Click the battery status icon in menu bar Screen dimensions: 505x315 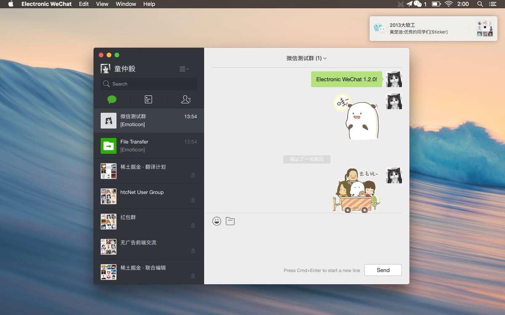tap(437, 4)
